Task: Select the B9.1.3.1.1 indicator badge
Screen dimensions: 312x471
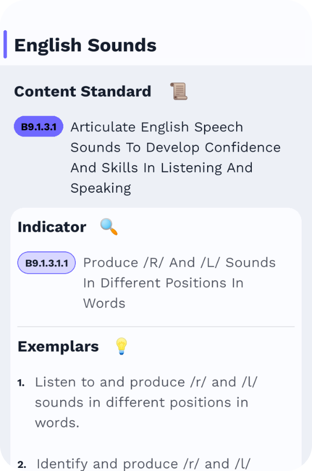Action: (47, 263)
